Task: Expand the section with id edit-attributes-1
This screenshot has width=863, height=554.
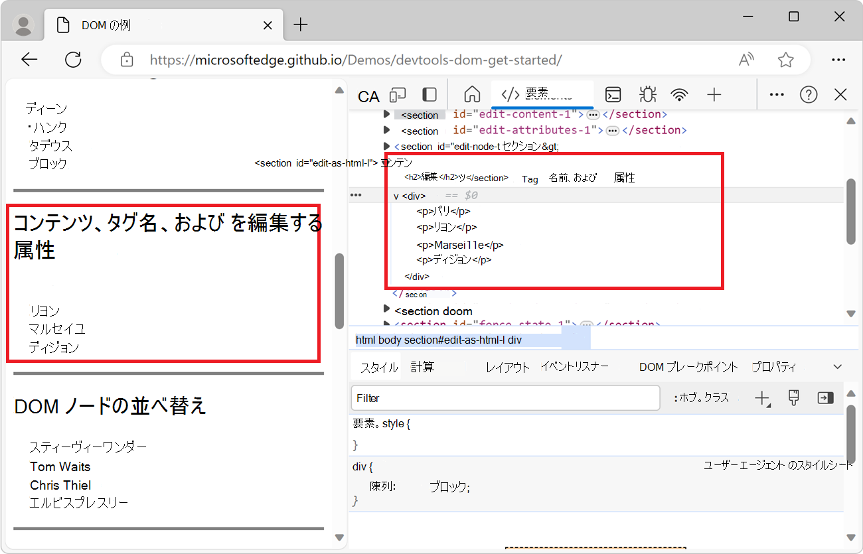Action: pyautogui.click(x=387, y=130)
